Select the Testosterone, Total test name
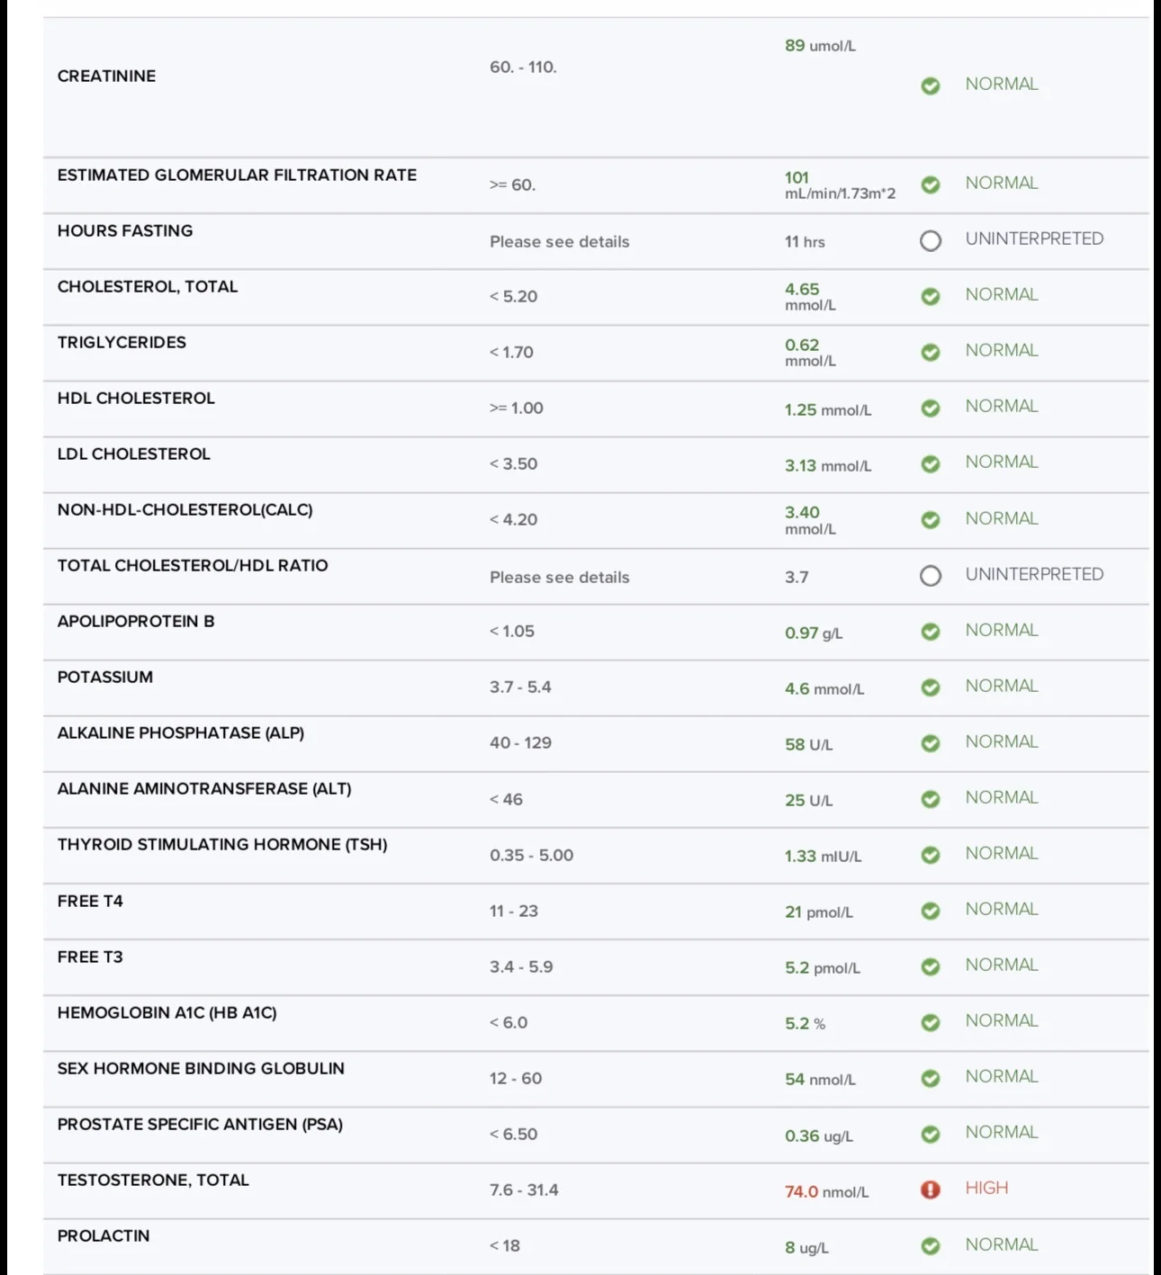 click(153, 1180)
